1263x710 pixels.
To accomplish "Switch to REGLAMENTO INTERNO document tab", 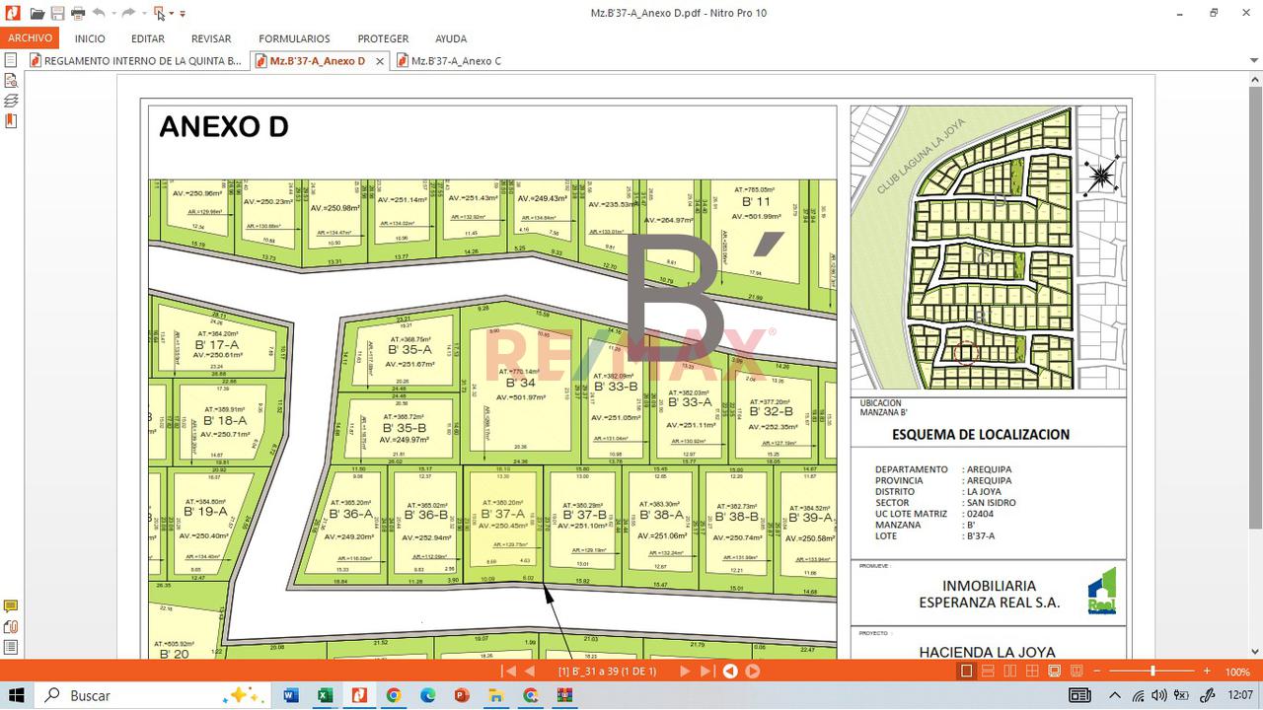I will tap(136, 61).
